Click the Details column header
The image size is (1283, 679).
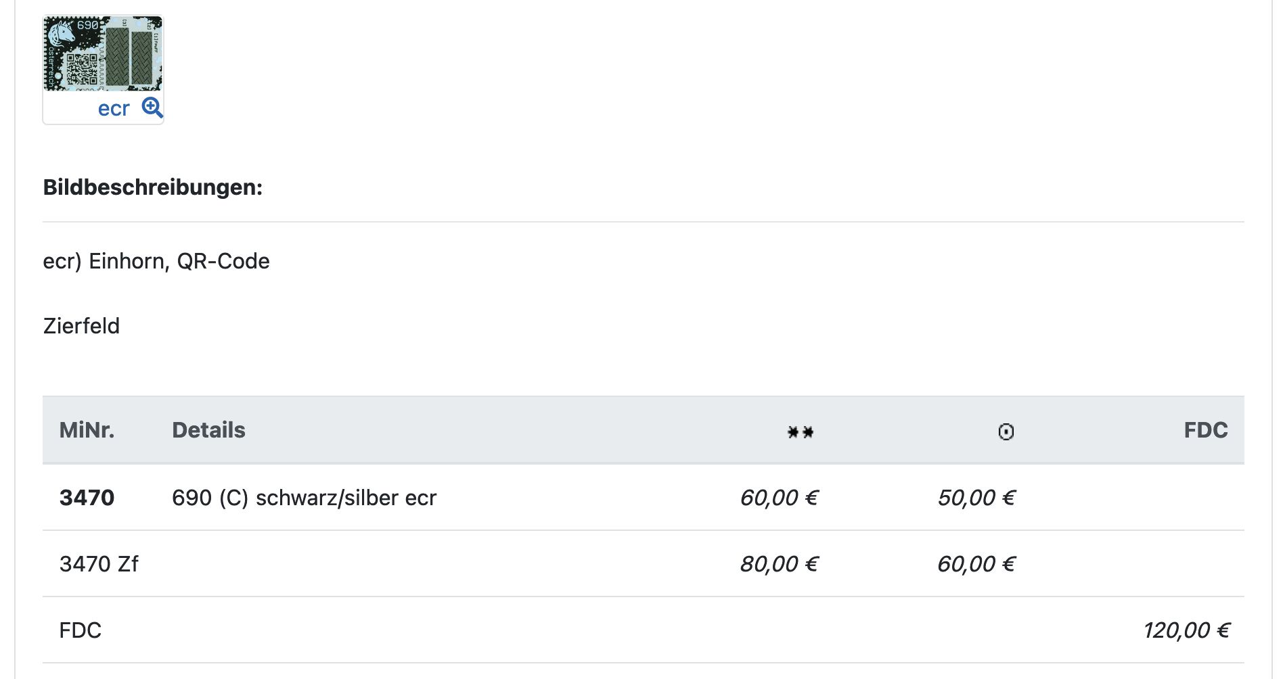[208, 430]
